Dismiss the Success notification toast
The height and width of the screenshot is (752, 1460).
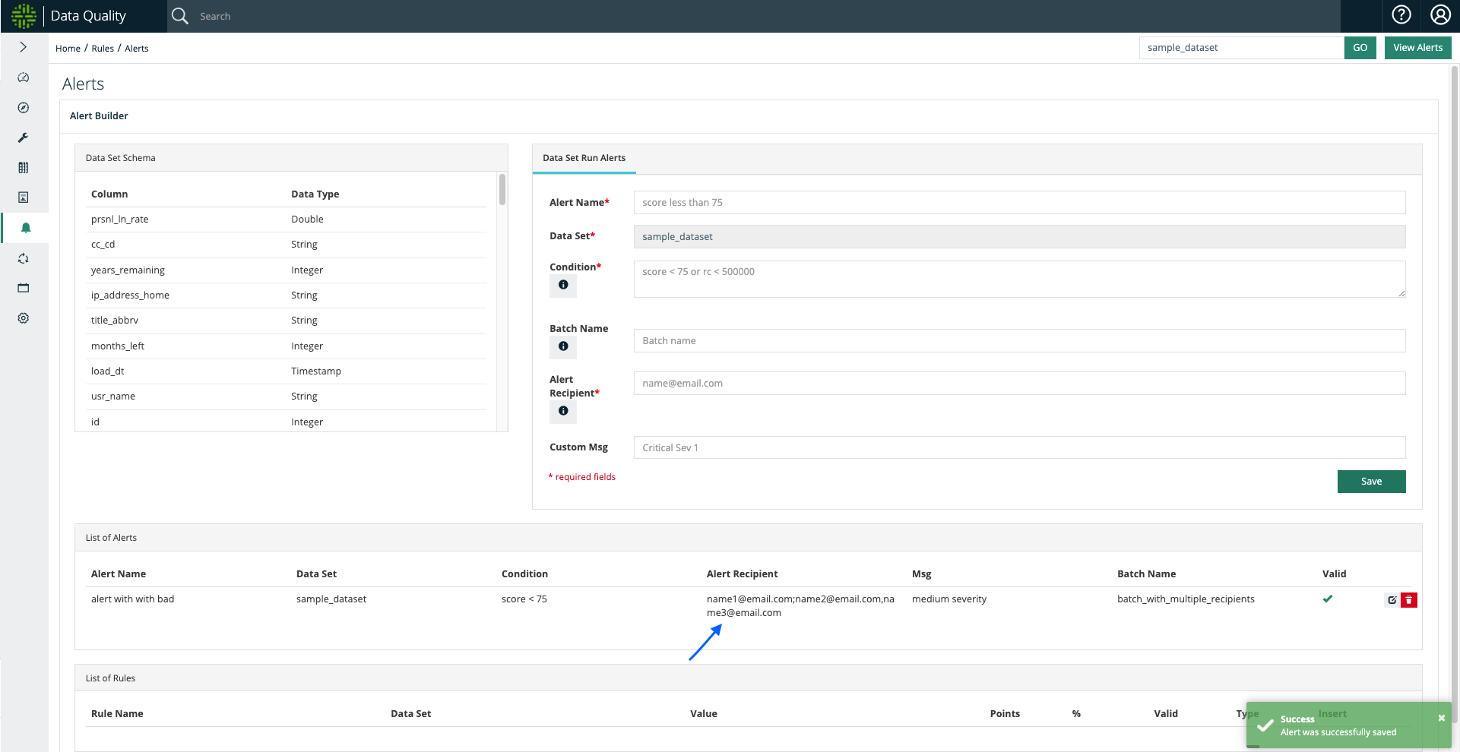pyautogui.click(x=1441, y=718)
